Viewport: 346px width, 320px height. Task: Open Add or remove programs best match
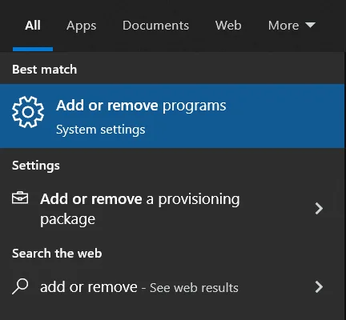172,116
